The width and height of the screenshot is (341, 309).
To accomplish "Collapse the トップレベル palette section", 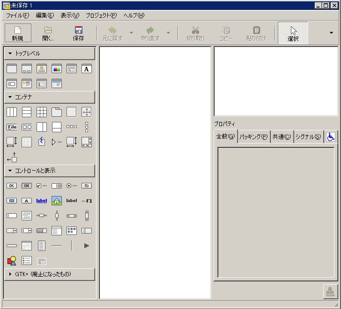I will point(50,53).
